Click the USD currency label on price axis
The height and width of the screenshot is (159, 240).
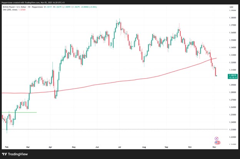[232, 7]
